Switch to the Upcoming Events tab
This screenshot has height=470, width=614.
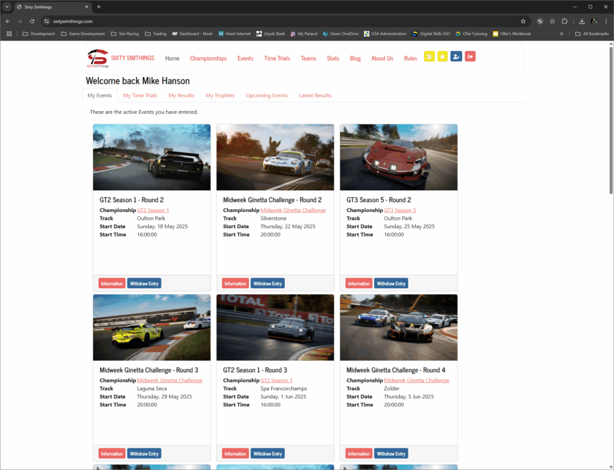pos(267,95)
